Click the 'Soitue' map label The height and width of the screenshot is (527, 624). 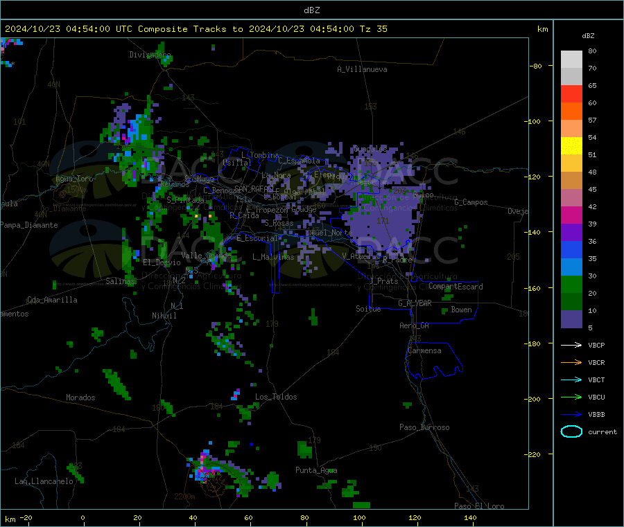point(368,309)
